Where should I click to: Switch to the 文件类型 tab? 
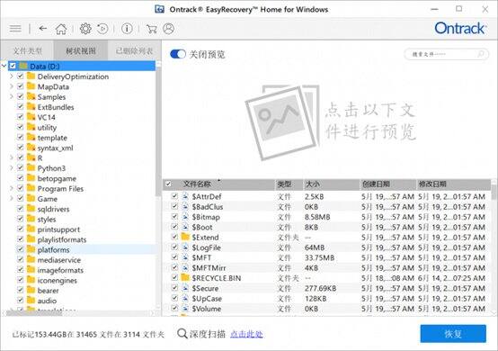[x=27, y=50]
